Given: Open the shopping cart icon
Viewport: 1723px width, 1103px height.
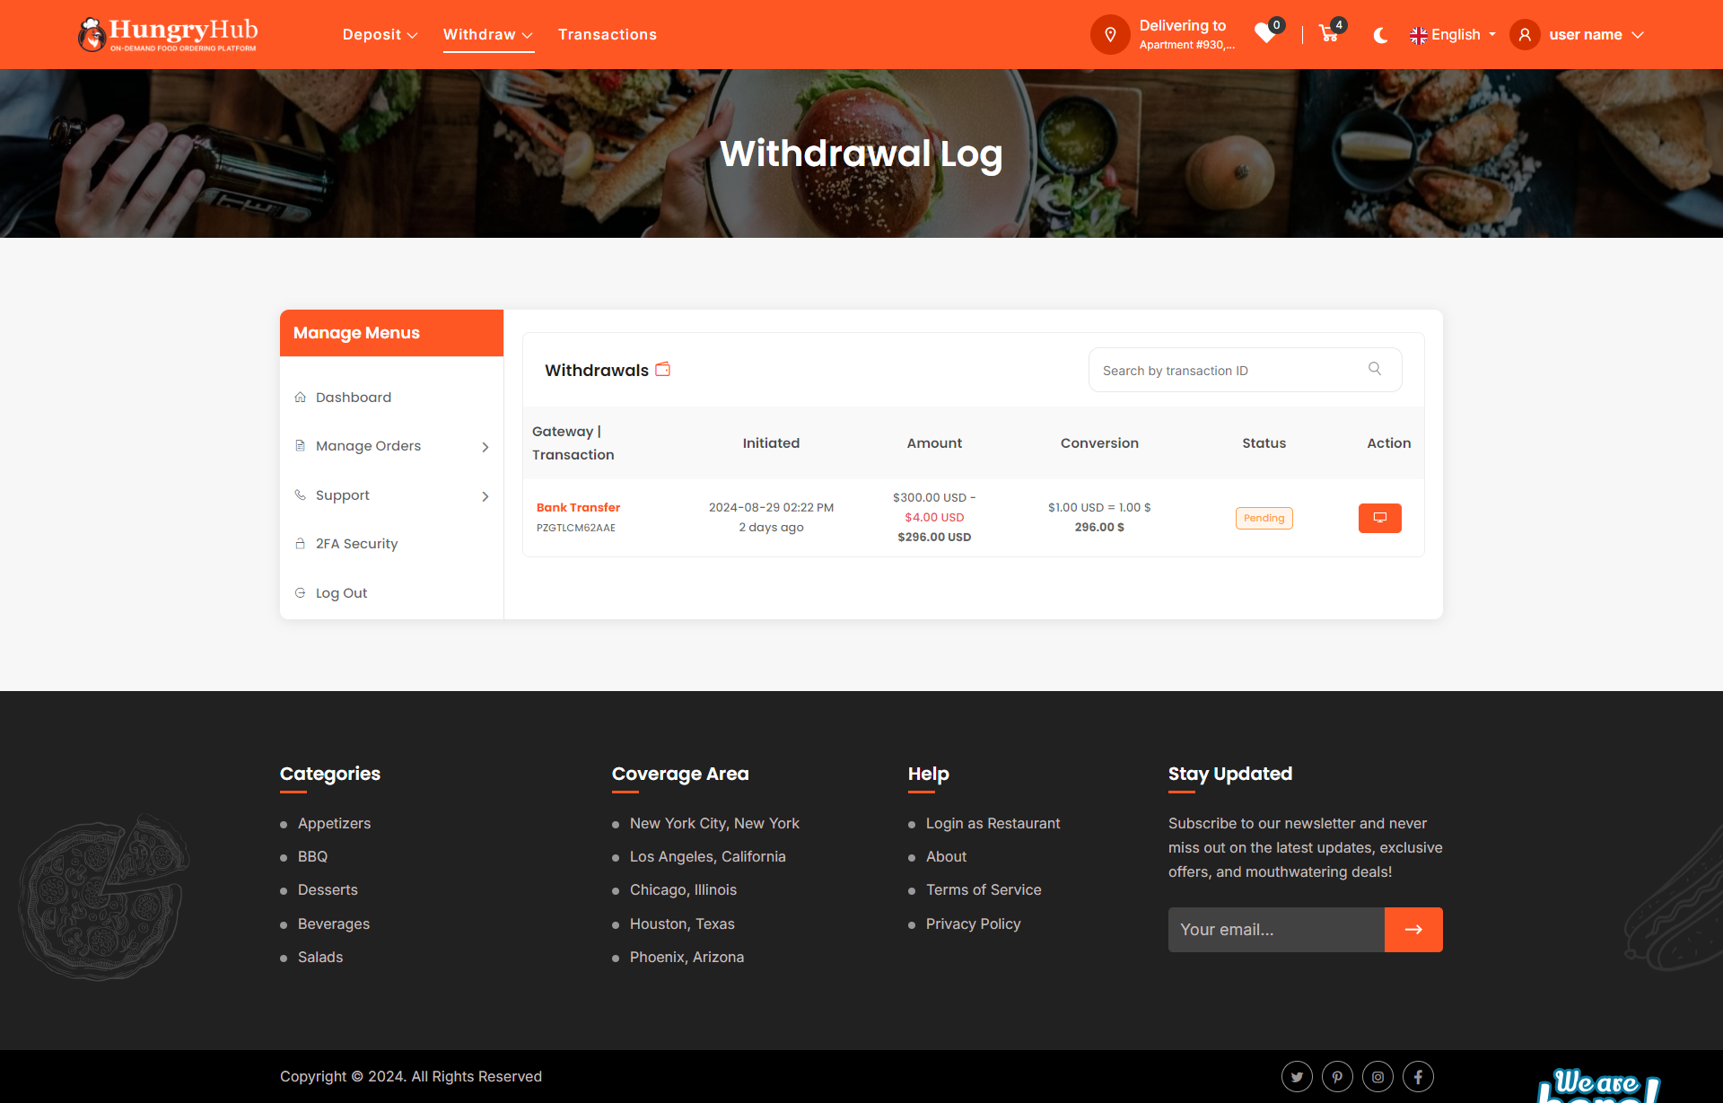Looking at the screenshot, I should click(x=1328, y=34).
